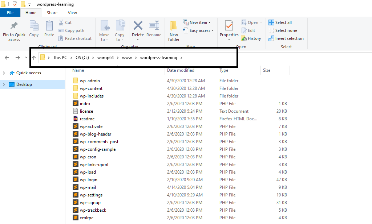372x224 pixels.
Task: Sort by the Size column header
Action: pos(266,70)
